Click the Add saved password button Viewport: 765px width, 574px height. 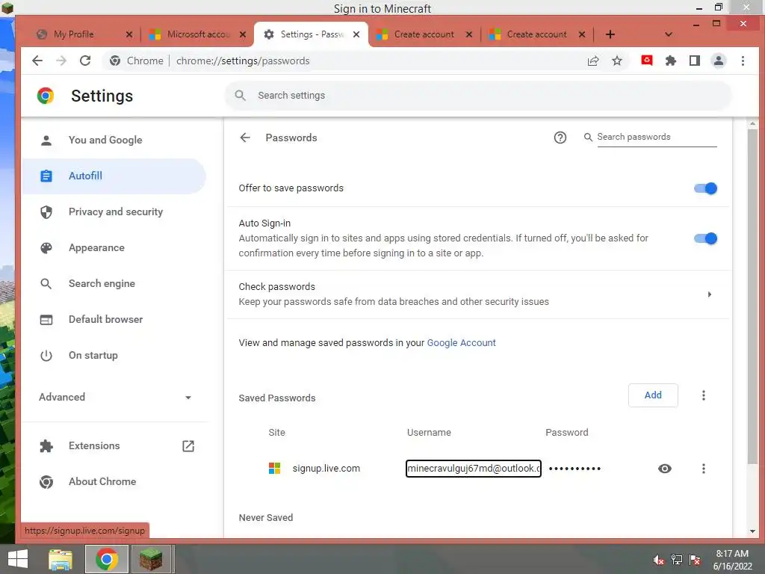click(x=653, y=395)
